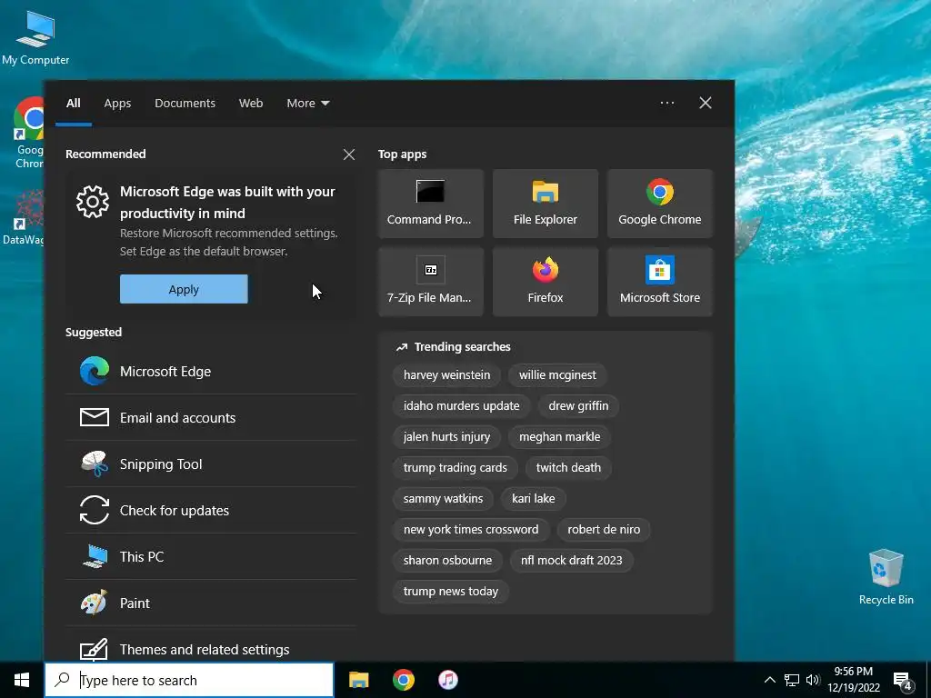Image resolution: width=931 pixels, height=698 pixels.
Task: Launch Paint from Suggested list
Action: [x=211, y=603]
